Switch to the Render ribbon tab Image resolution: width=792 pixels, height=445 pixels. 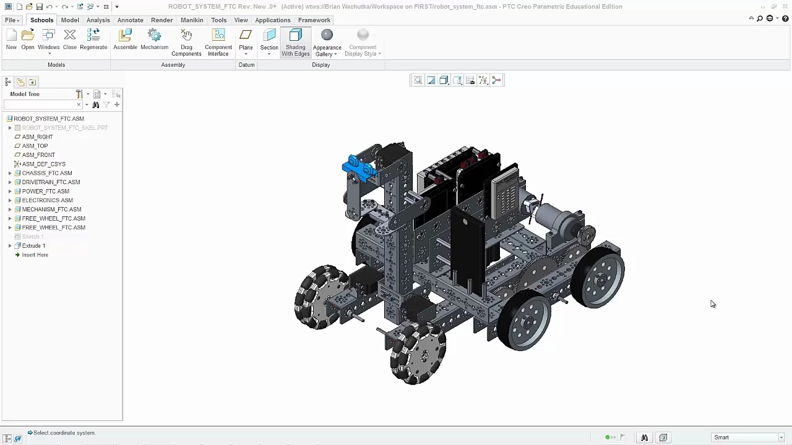pyautogui.click(x=162, y=20)
